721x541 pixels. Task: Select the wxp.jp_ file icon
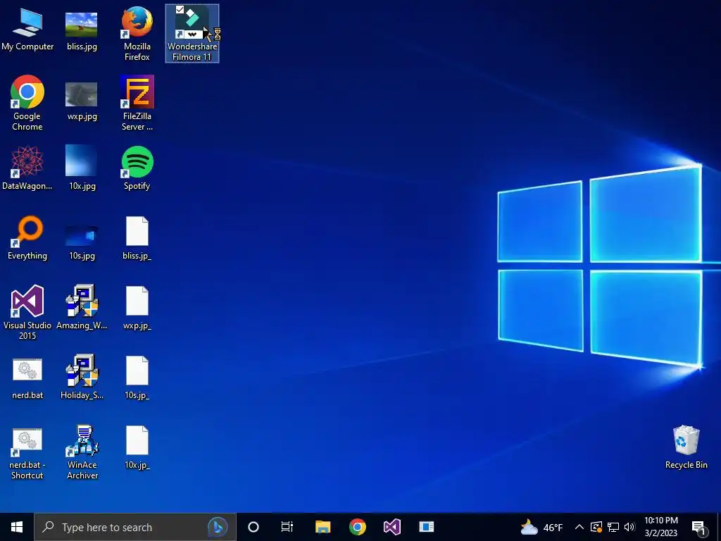click(137, 308)
